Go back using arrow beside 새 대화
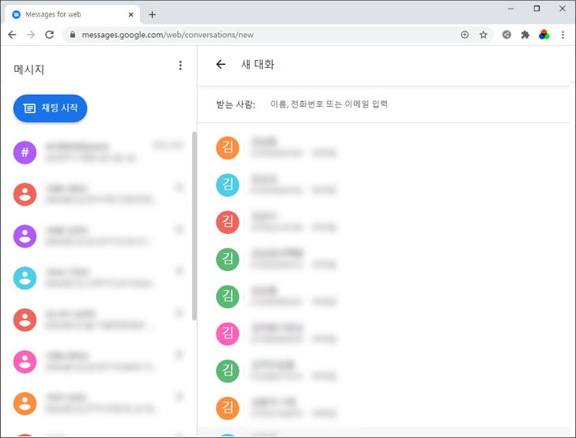This screenshot has height=438, width=576. click(221, 64)
